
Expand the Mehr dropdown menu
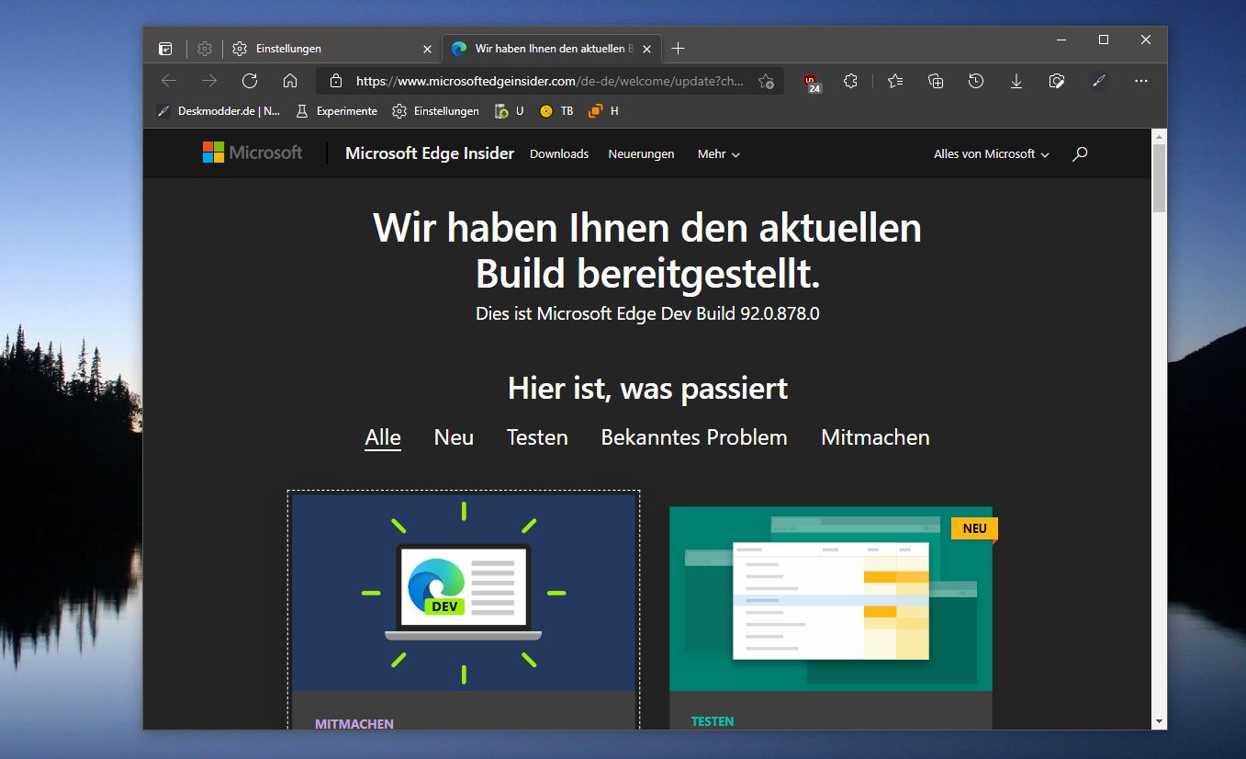pos(719,153)
